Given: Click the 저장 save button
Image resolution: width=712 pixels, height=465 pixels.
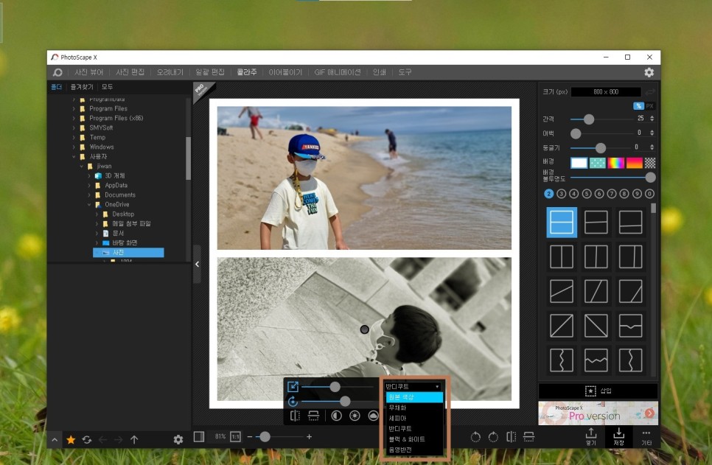Looking at the screenshot, I should pyautogui.click(x=618, y=437).
